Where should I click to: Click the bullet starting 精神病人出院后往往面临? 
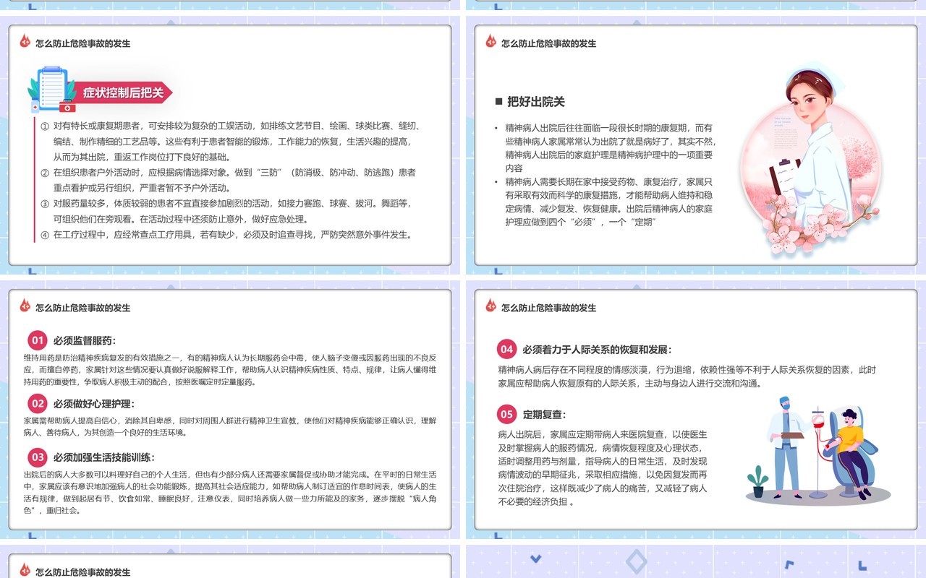(x=610, y=147)
